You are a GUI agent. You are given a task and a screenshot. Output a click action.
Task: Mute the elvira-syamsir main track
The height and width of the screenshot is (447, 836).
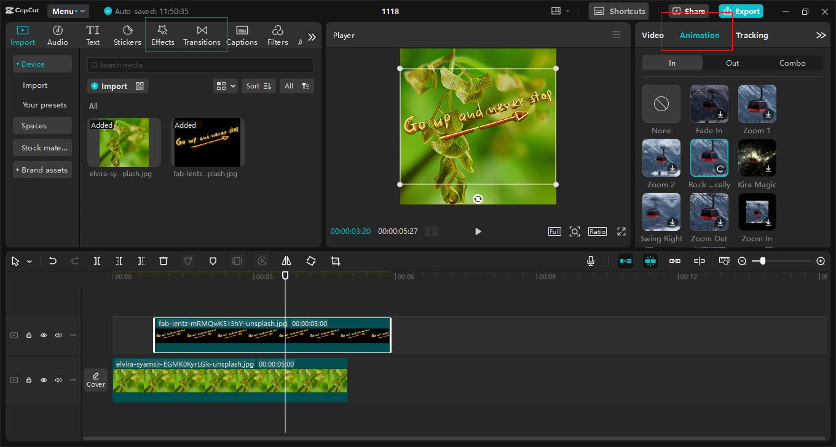[58, 380]
